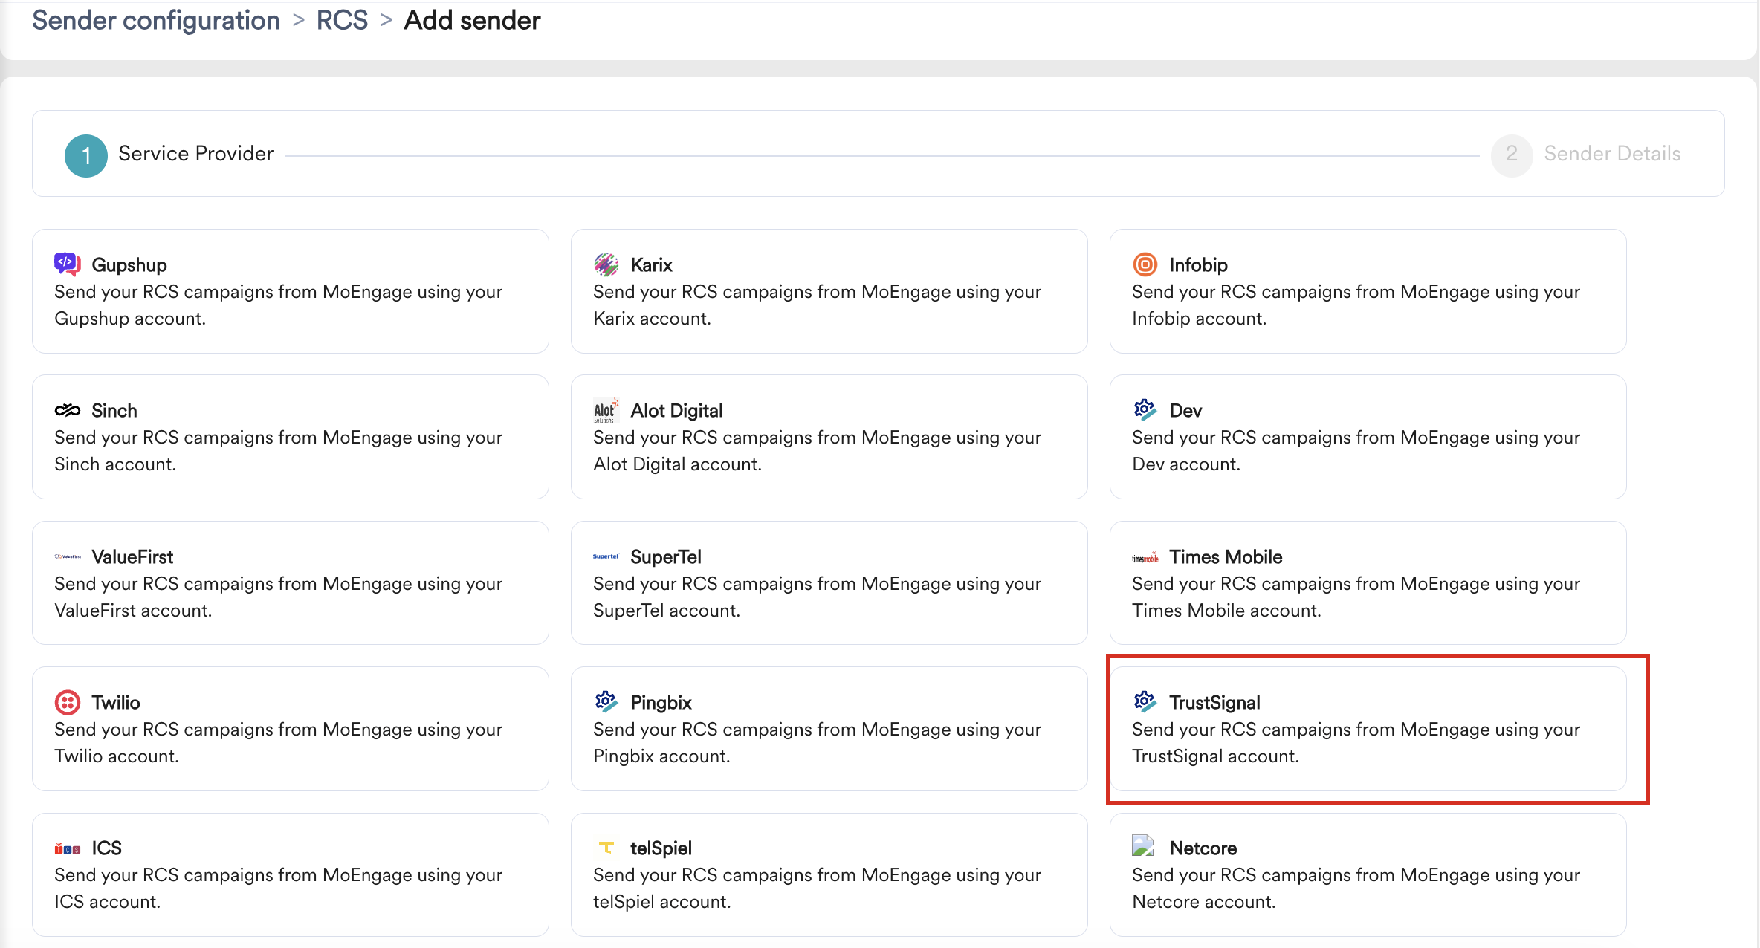Choose the Infobip provider name
1760x948 pixels.
click(1199, 265)
